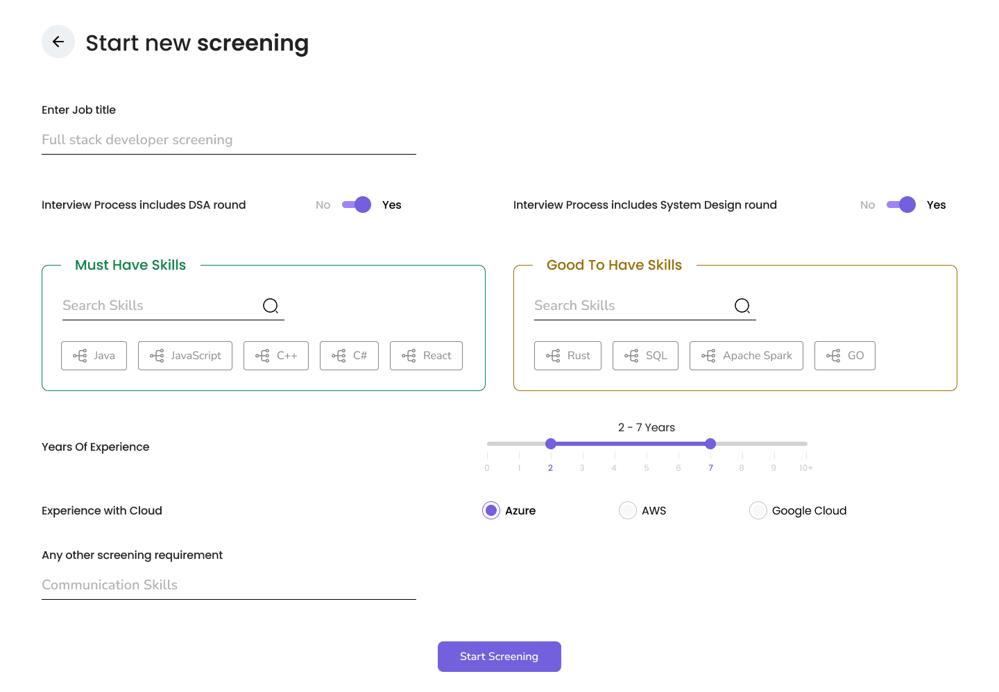The width and height of the screenshot is (999, 692).
Task: Click the back arrow icon
Action: point(58,42)
